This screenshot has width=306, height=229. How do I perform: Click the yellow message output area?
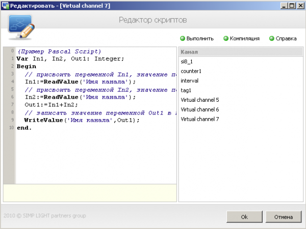click(90, 192)
